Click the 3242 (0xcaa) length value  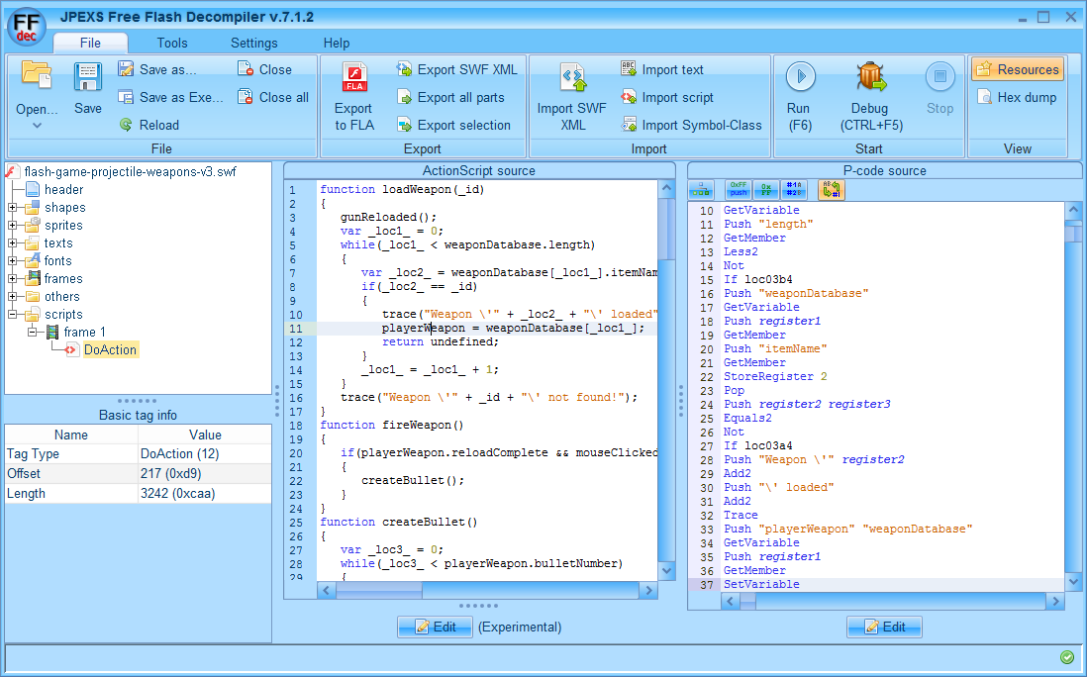click(x=205, y=493)
